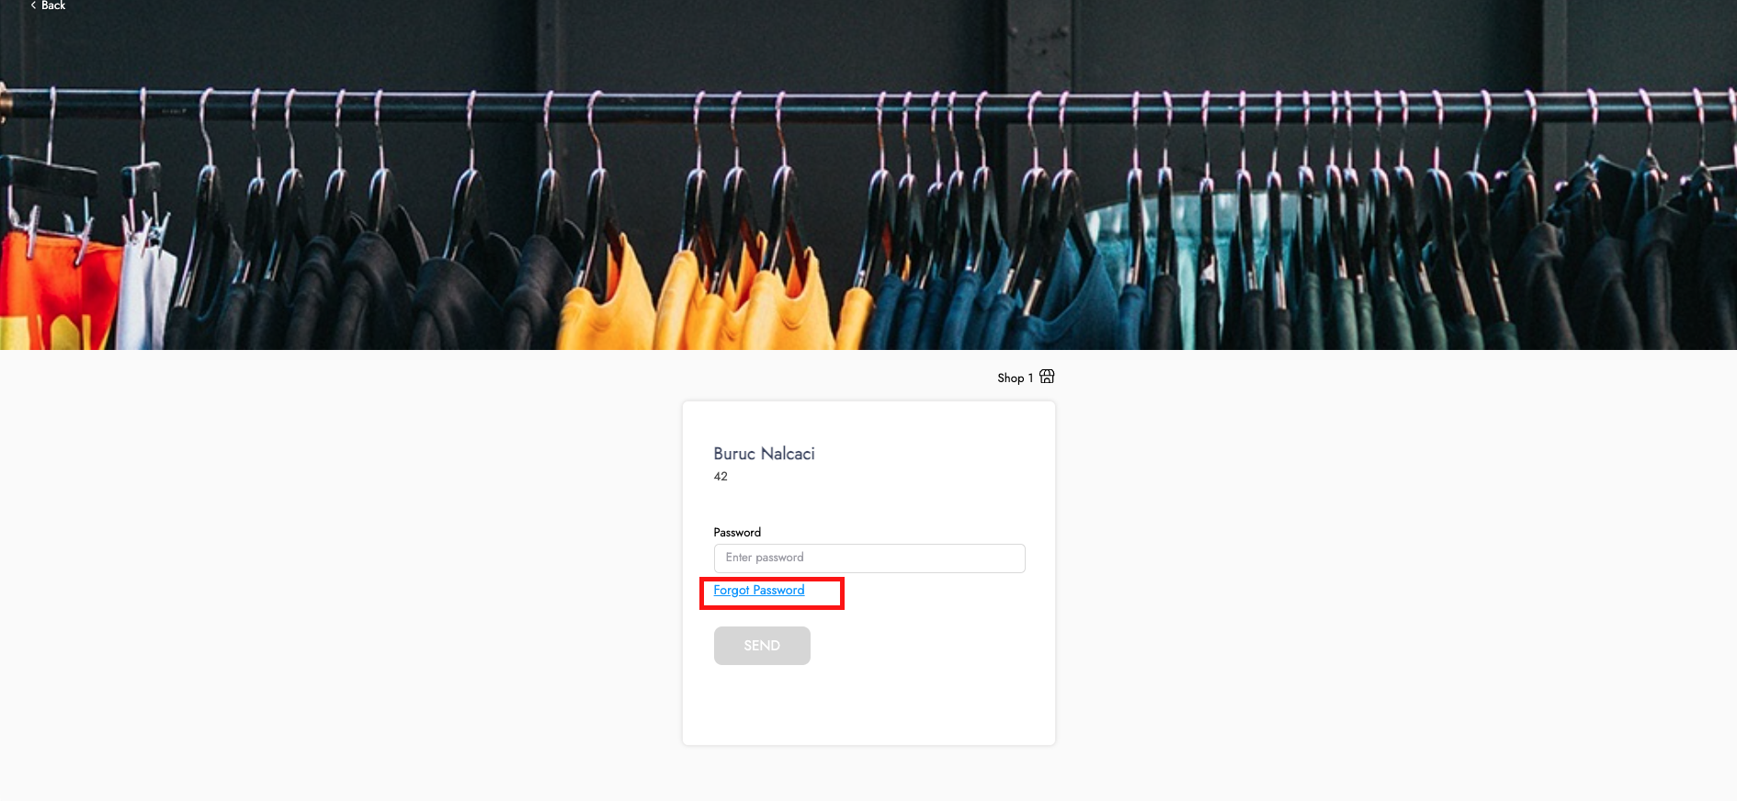Click the white garment near orange one
This screenshot has width=1737, height=801.
pos(145,294)
